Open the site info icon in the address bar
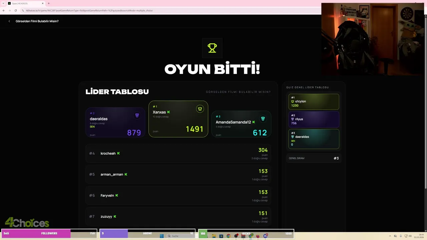The image size is (427, 240). (23, 11)
